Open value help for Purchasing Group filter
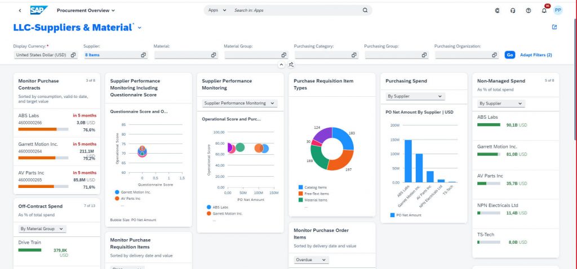 (424, 55)
